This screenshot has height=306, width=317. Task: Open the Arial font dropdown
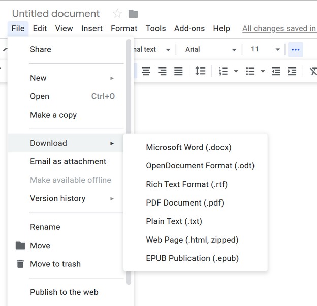click(210, 49)
